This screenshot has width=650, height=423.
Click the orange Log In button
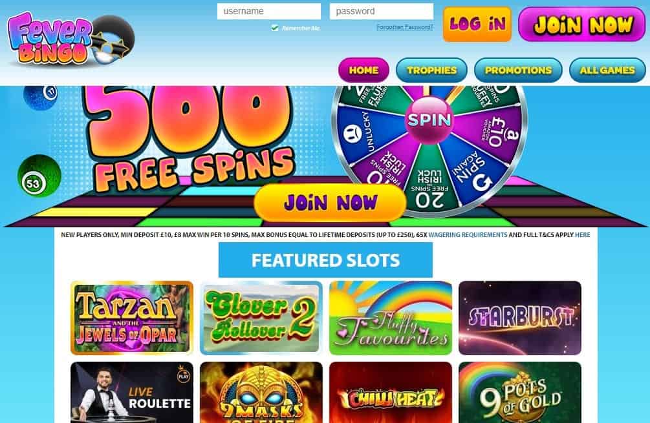[477, 24]
